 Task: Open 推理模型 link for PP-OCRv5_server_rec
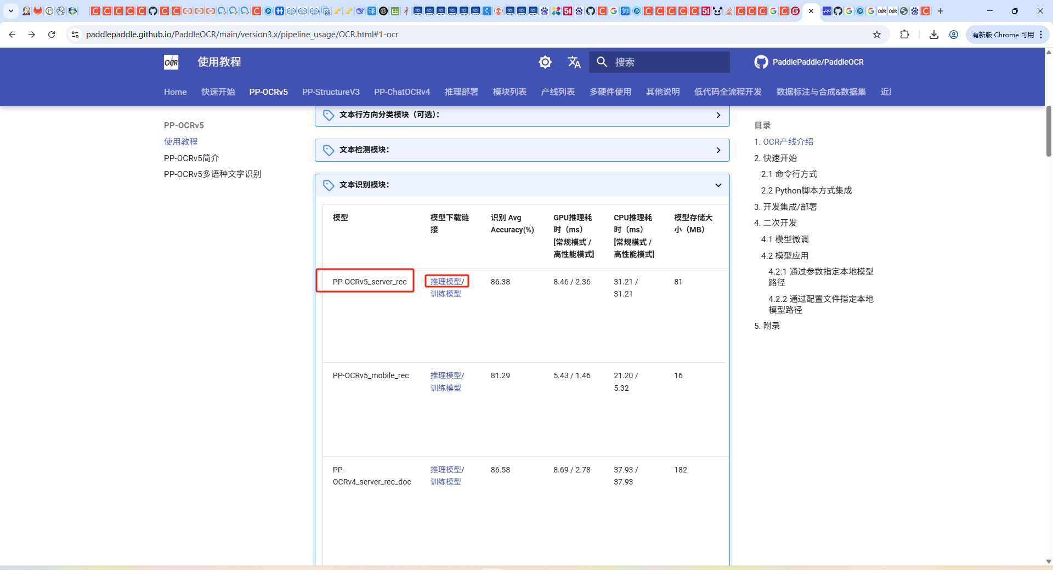point(445,282)
